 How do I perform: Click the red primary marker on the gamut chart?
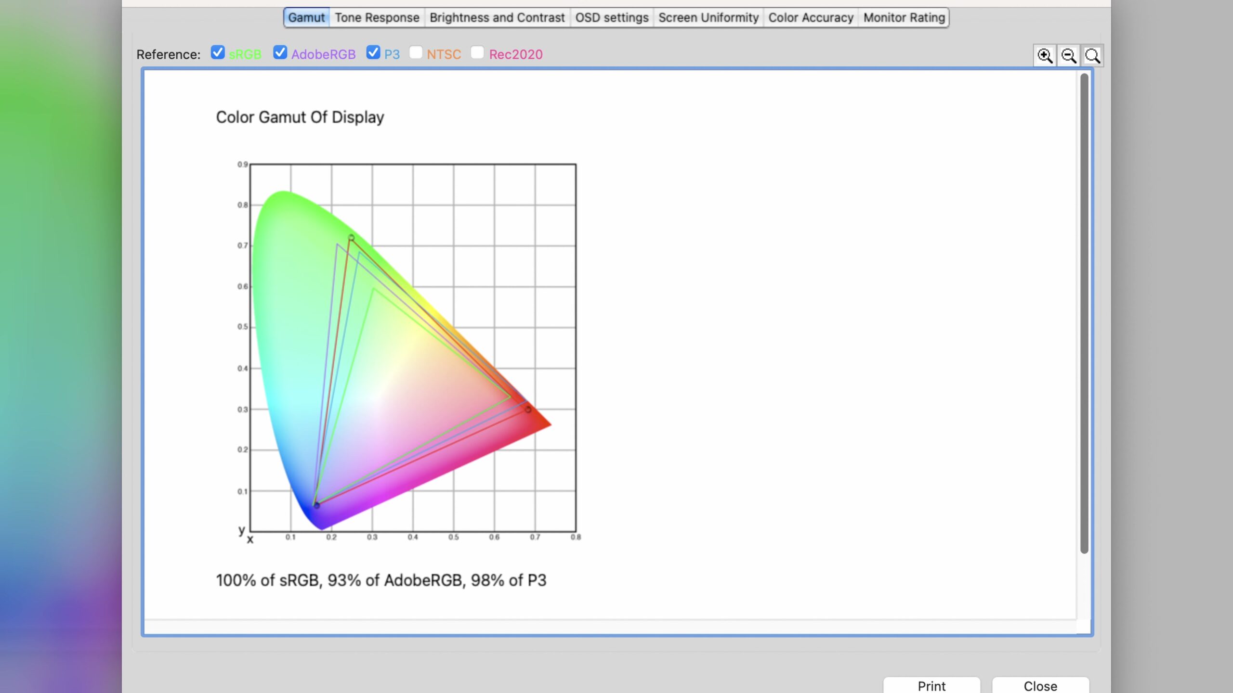[x=528, y=410]
